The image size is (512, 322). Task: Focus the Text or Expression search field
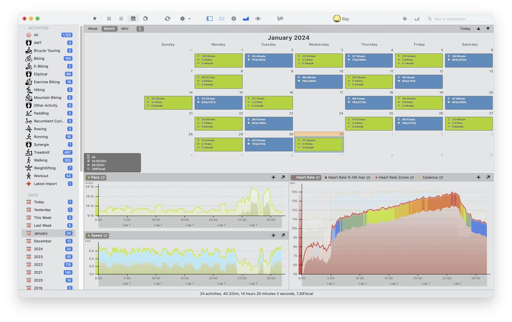pyautogui.click(x=458, y=19)
